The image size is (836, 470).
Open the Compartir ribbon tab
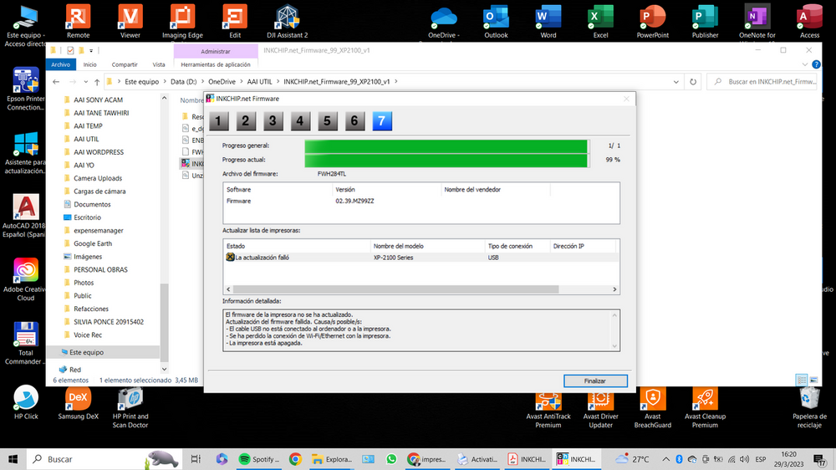[x=125, y=64]
